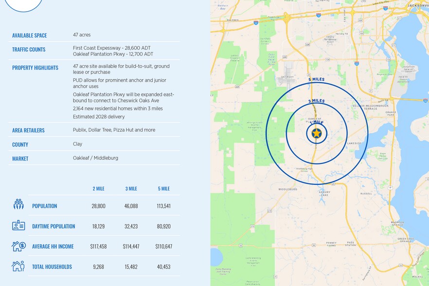This screenshot has height=286, width=429.
Task: Click the '5 MILES' radius label on map
Action: coord(317,79)
